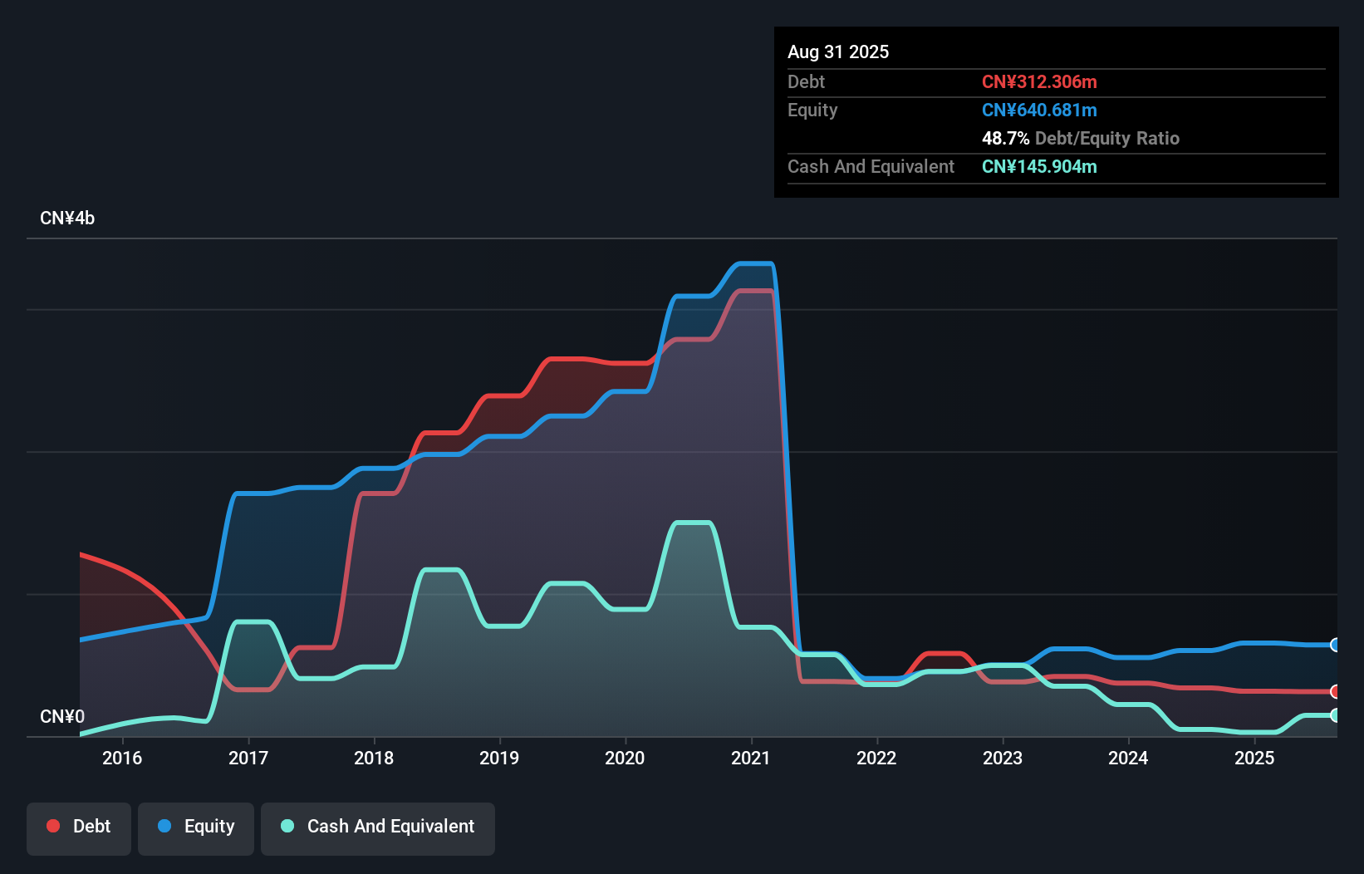The width and height of the screenshot is (1364, 874).
Task: Click the Aug 31 2025 tooltip date
Action: click(x=838, y=52)
